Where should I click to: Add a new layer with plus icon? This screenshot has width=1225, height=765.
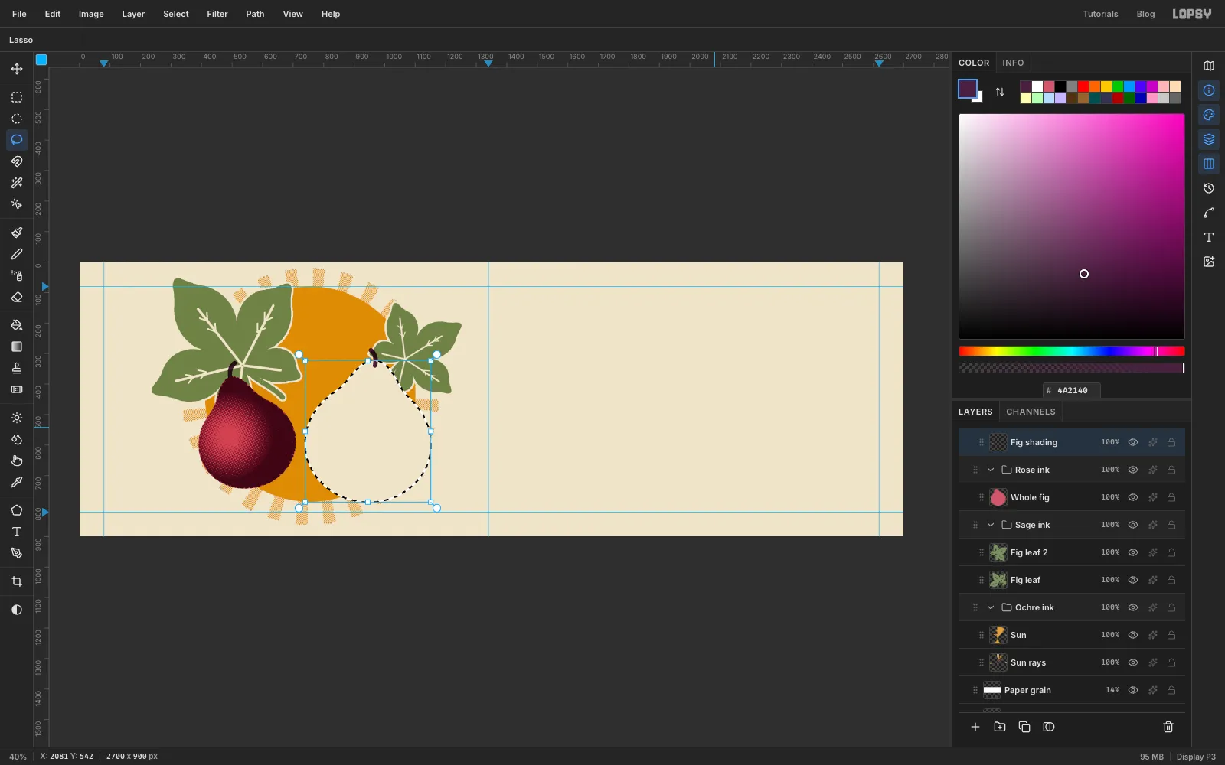tap(975, 727)
